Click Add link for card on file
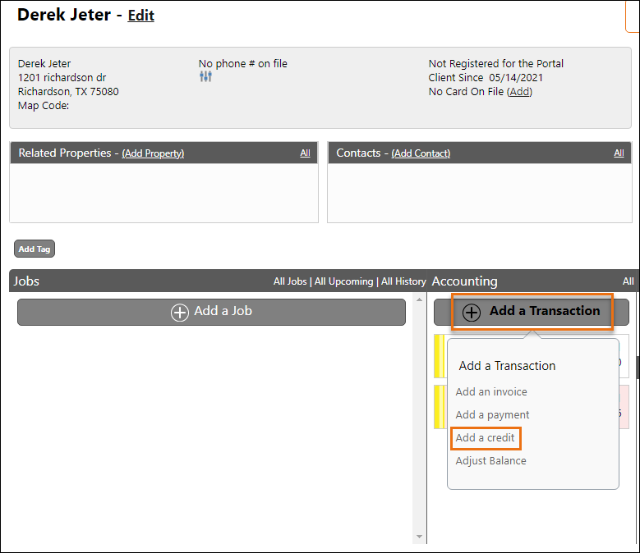The height and width of the screenshot is (553, 640). click(x=519, y=92)
